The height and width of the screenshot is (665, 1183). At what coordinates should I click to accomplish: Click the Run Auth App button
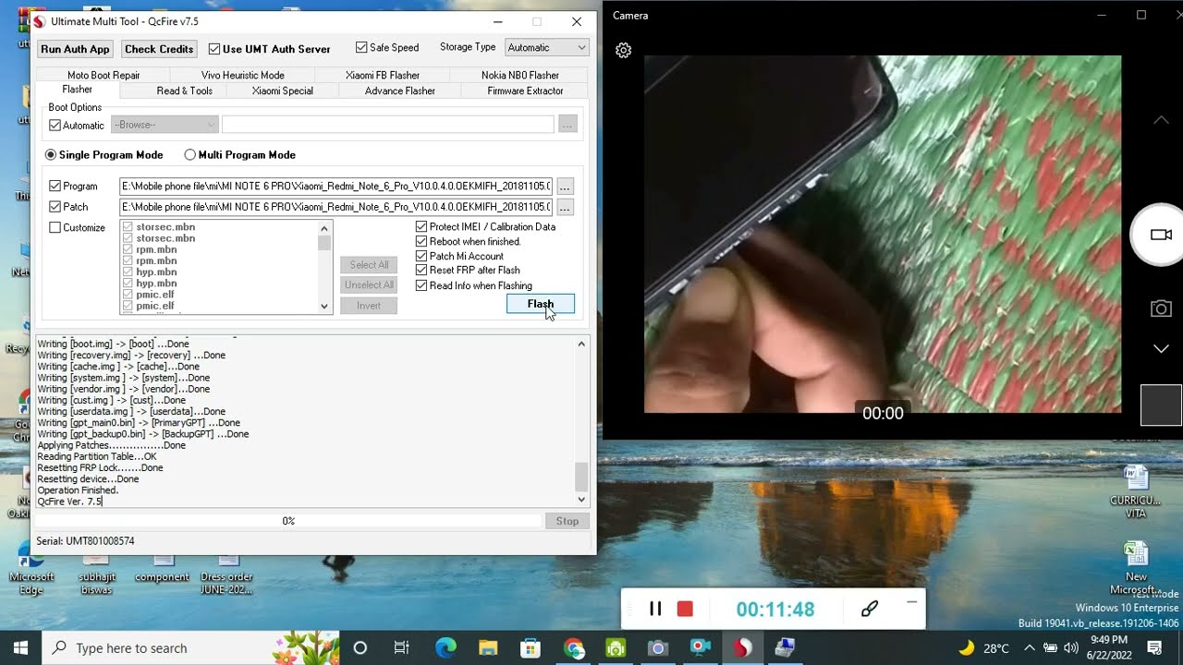click(x=75, y=49)
